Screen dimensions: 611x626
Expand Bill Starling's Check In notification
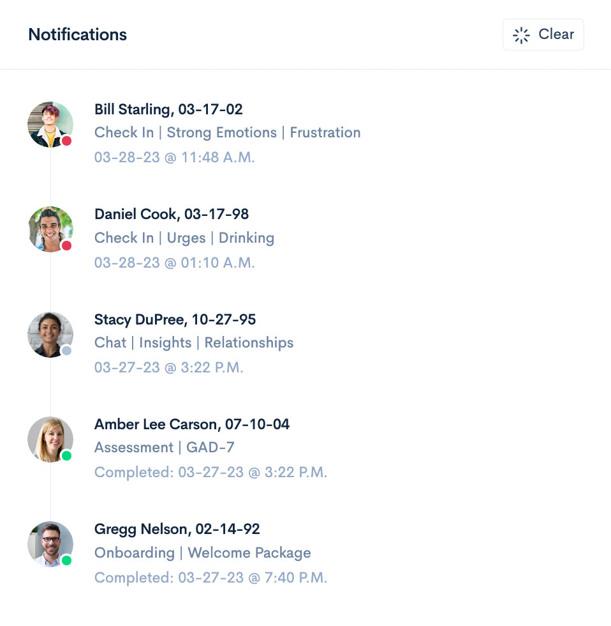[x=228, y=132]
